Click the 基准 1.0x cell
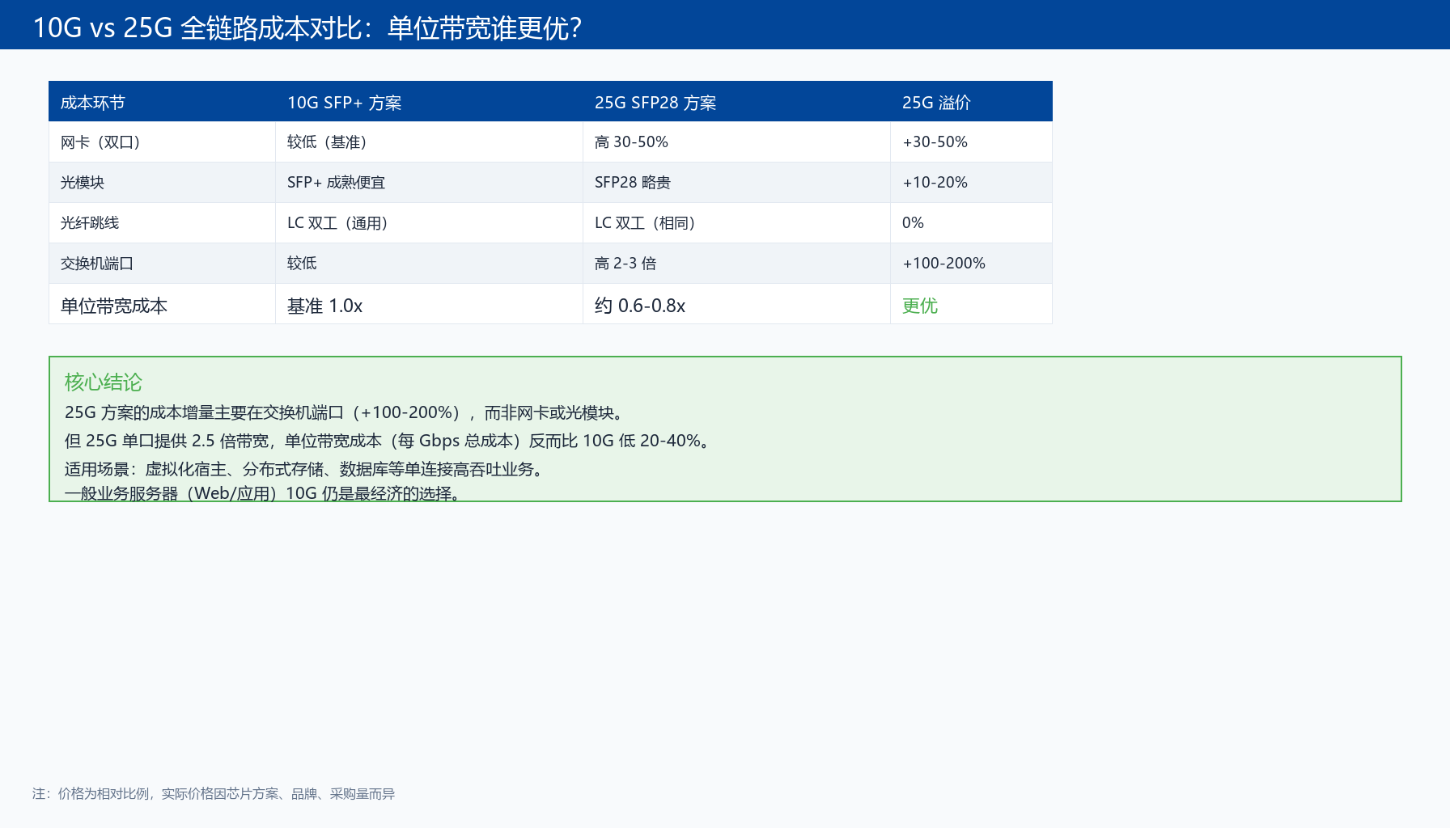Screen dimensions: 1450x828 coord(429,304)
